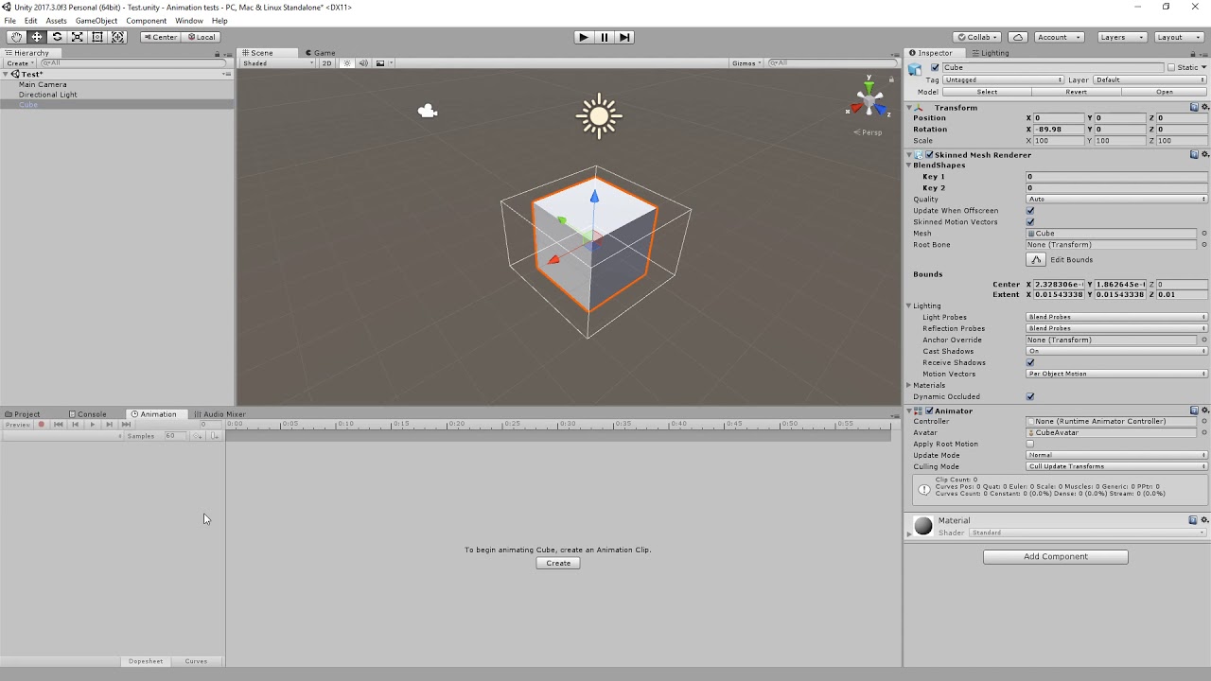
Task: Toggle the 2D scene view button
Action: [x=327, y=63]
